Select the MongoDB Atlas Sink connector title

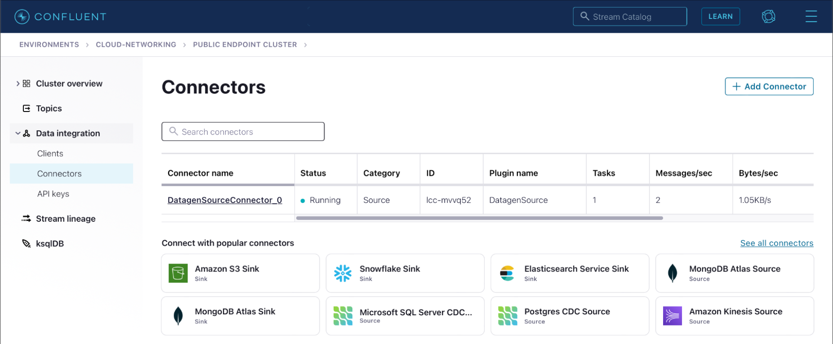click(235, 312)
